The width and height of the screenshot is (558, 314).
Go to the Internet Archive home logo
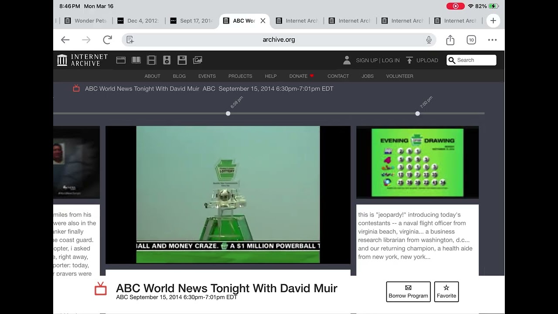82,60
